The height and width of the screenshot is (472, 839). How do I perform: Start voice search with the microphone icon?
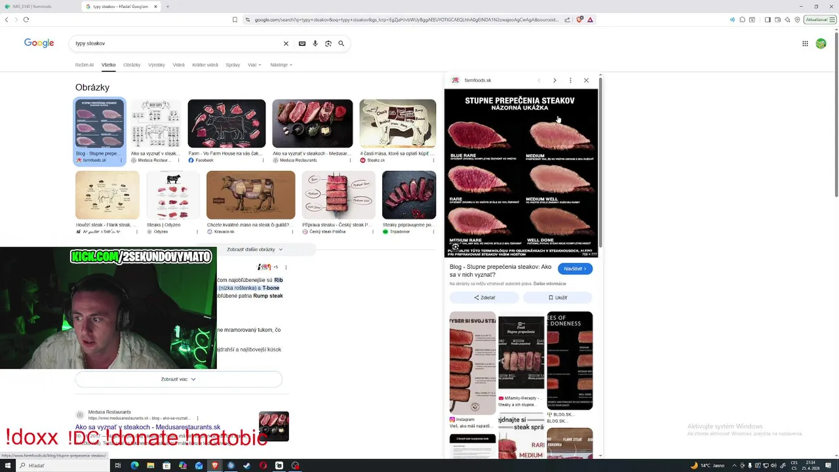[x=315, y=43]
